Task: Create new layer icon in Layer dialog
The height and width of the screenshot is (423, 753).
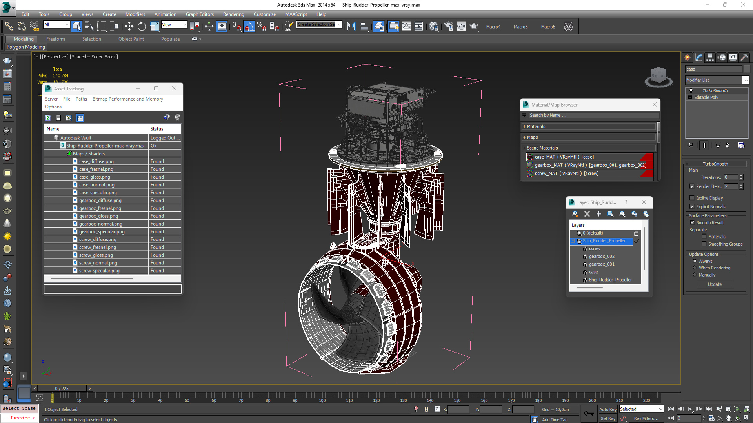Action: [x=575, y=214]
